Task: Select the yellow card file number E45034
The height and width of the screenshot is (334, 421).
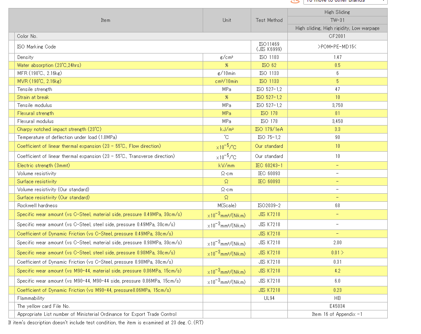Action: [337, 306]
